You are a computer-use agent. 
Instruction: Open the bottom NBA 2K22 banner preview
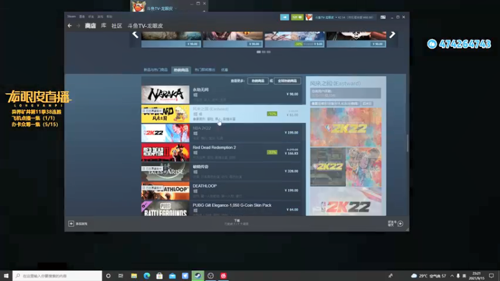pos(346,201)
